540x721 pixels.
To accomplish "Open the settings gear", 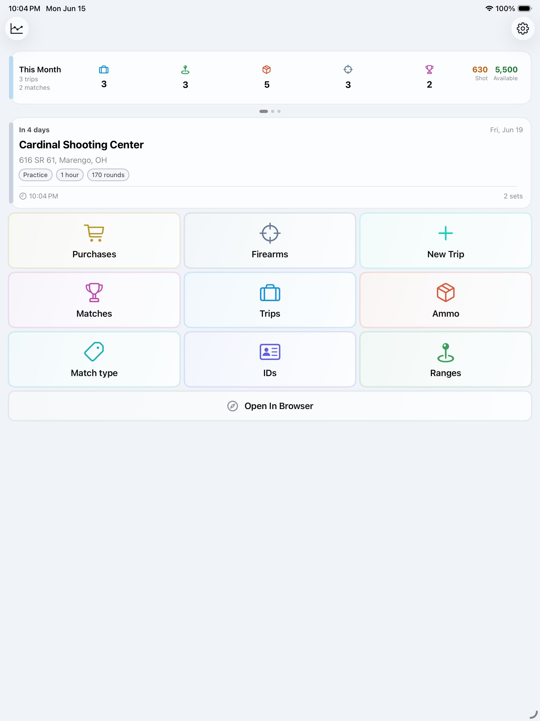I will tap(523, 29).
